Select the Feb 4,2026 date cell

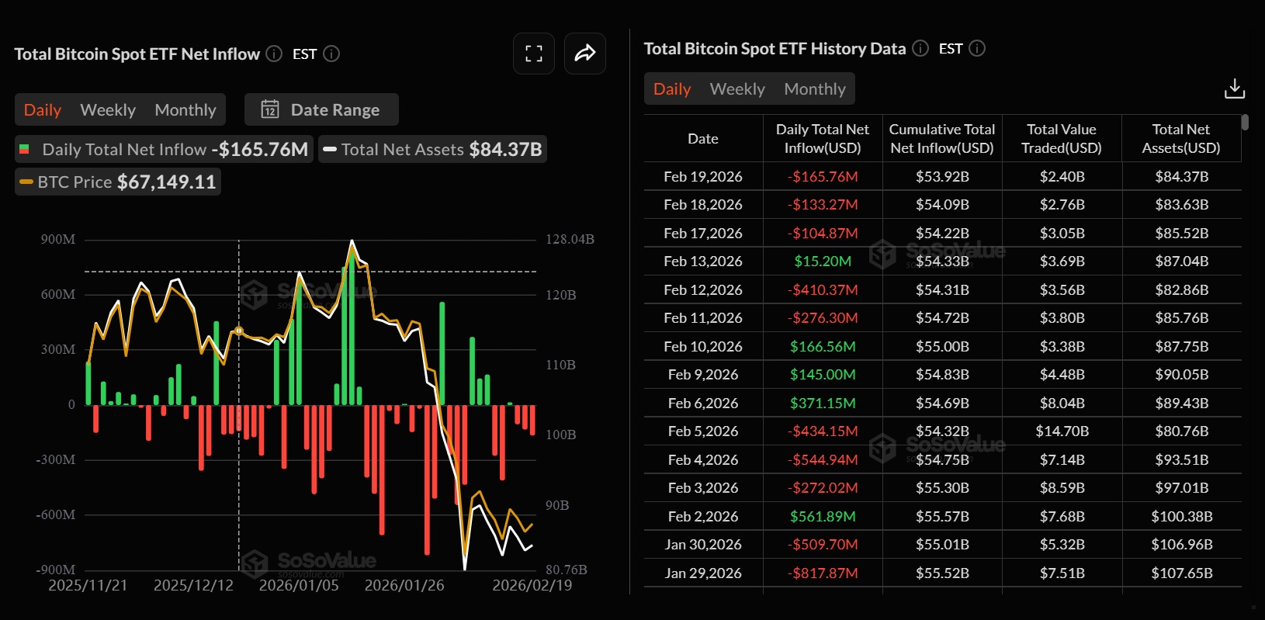(x=703, y=459)
